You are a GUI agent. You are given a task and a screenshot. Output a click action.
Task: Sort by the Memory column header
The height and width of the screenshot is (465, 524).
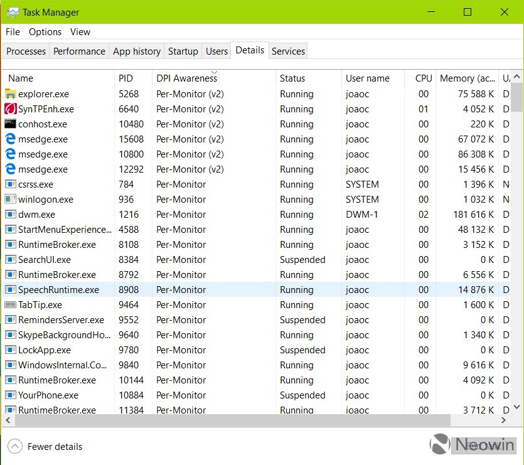point(467,78)
